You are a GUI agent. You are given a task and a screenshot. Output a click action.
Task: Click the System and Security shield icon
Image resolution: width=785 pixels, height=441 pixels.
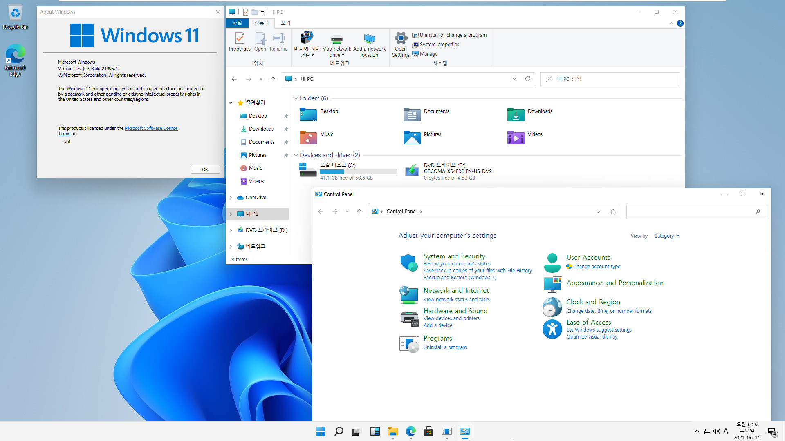click(x=409, y=263)
